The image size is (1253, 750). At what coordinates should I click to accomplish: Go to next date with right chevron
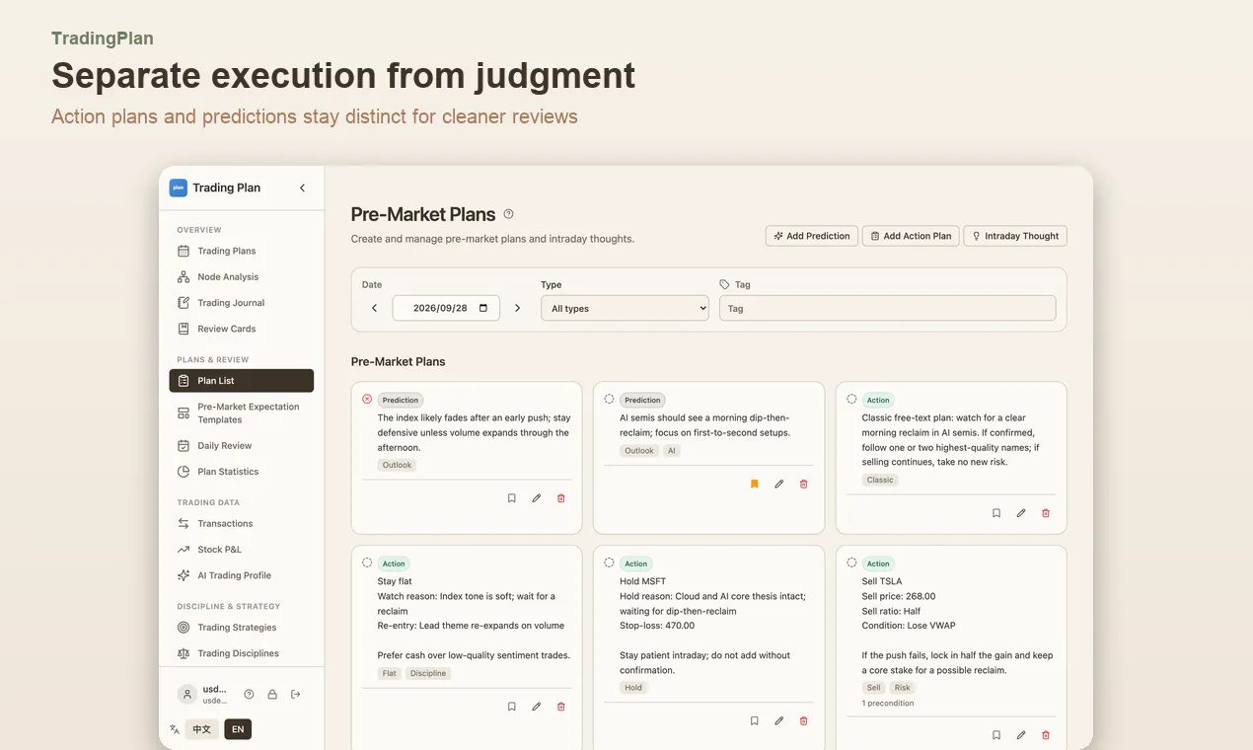click(x=517, y=309)
